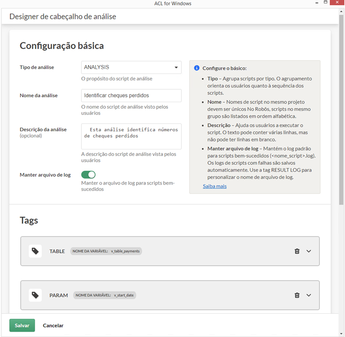Select the TABLE tag label
Image resolution: width=345 pixels, height=337 pixels.
pos(57,251)
